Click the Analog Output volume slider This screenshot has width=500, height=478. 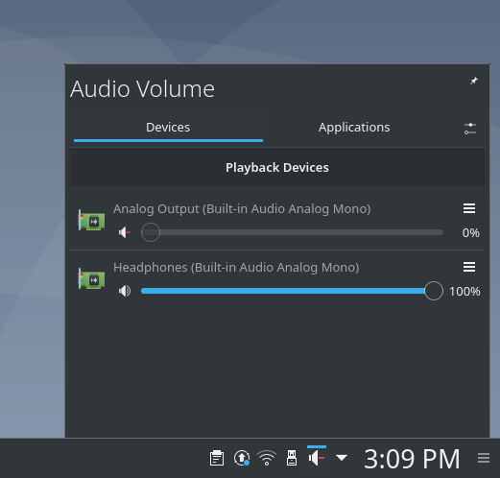coord(292,232)
